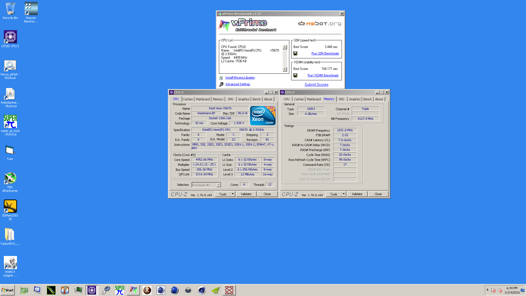
Task: Click the green NVIDIA taskbar icon
Action: point(216,290)
